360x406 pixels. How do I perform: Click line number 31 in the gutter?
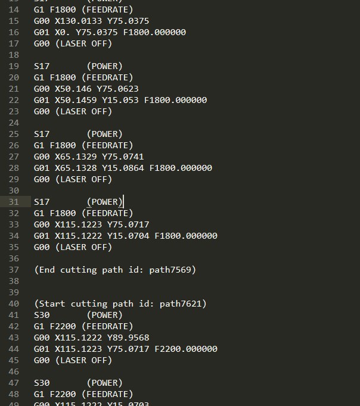[x=14, y=202]
